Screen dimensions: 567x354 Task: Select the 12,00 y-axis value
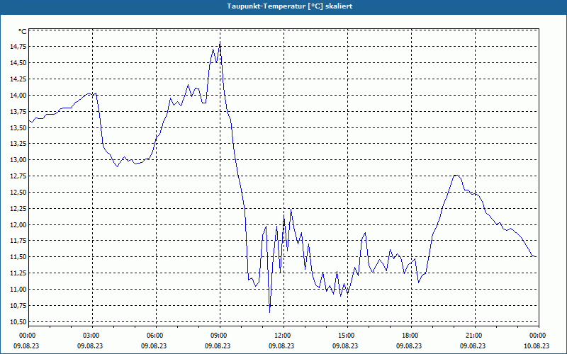click(19, 224)
